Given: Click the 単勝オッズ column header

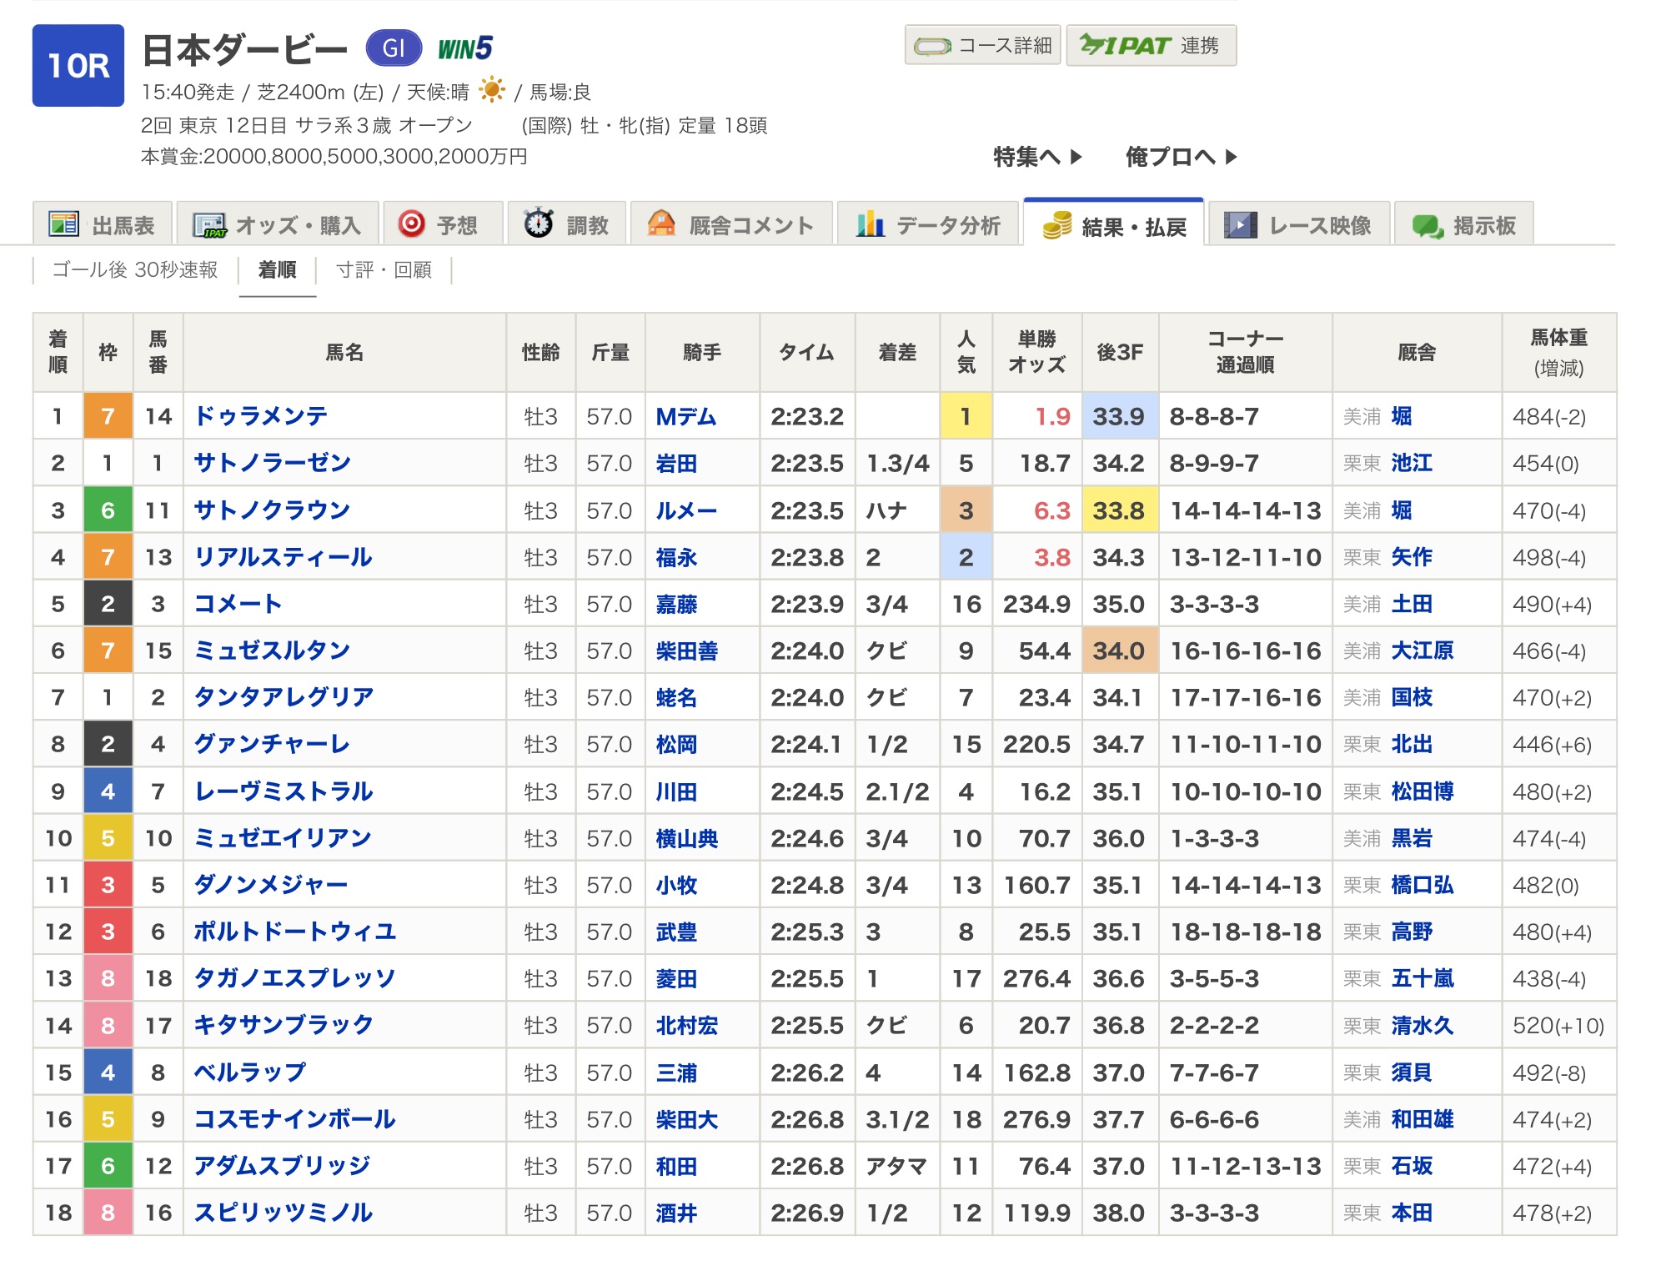Looking at the screenshot, I should click(x=1037, y=352).
